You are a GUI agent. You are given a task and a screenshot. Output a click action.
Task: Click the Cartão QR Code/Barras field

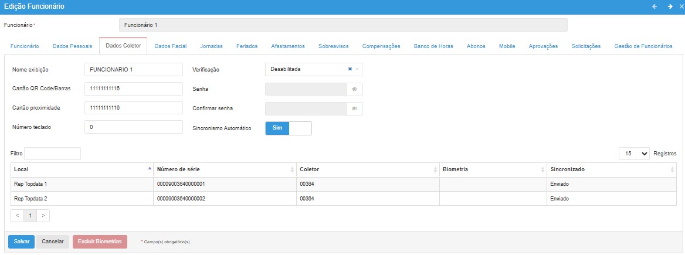[x=133, y=89]
